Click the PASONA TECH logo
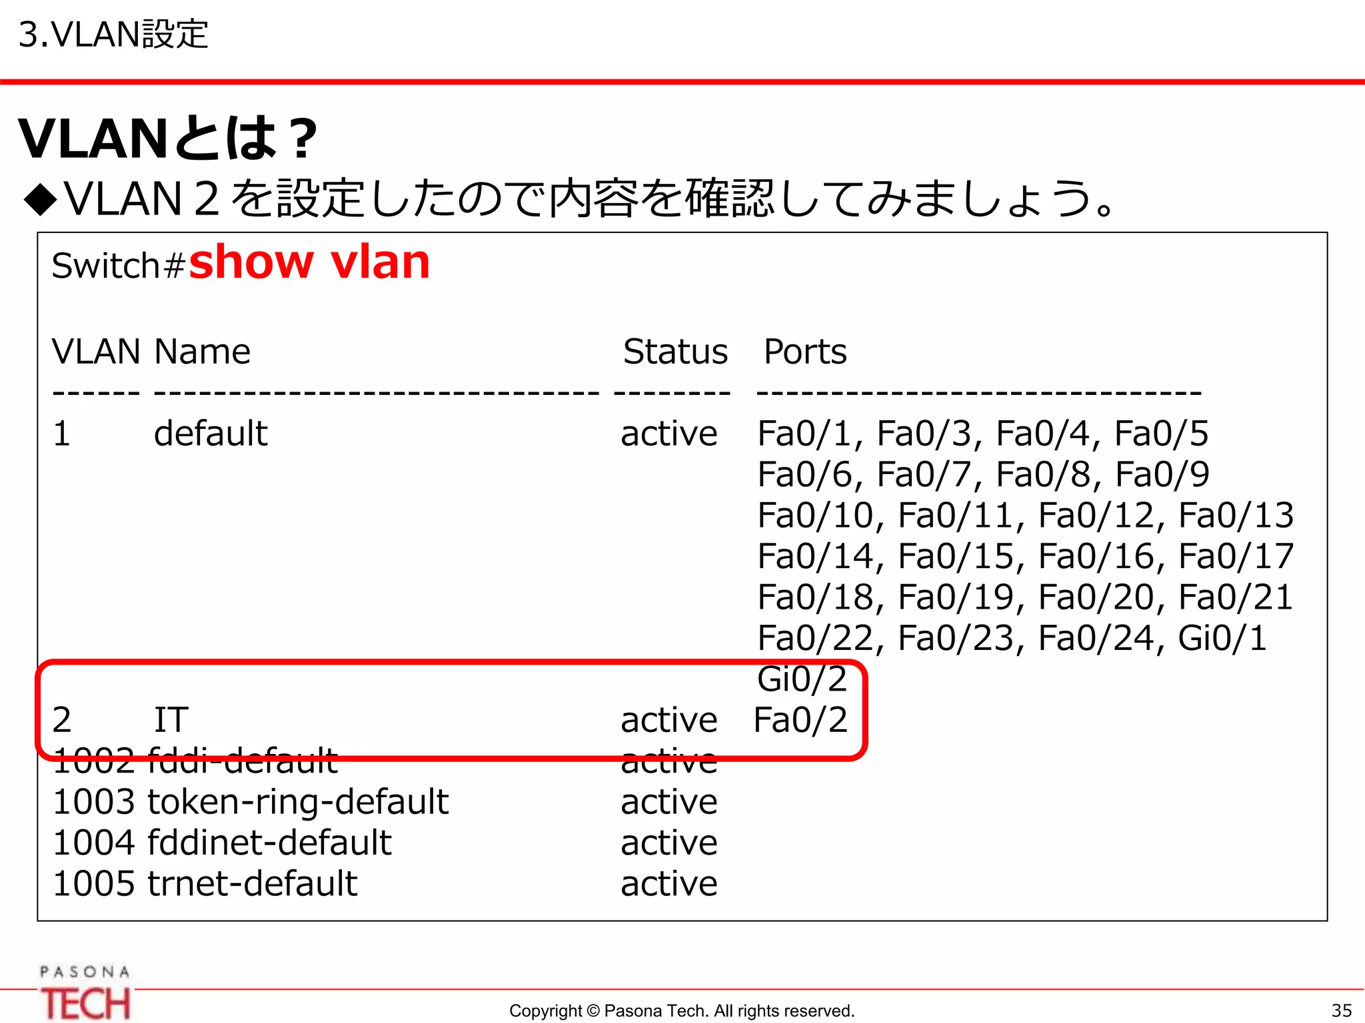 pos(85,992)
